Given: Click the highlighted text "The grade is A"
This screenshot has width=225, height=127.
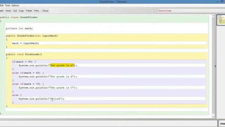Looking at the screenshot, I should coord(62,65).
